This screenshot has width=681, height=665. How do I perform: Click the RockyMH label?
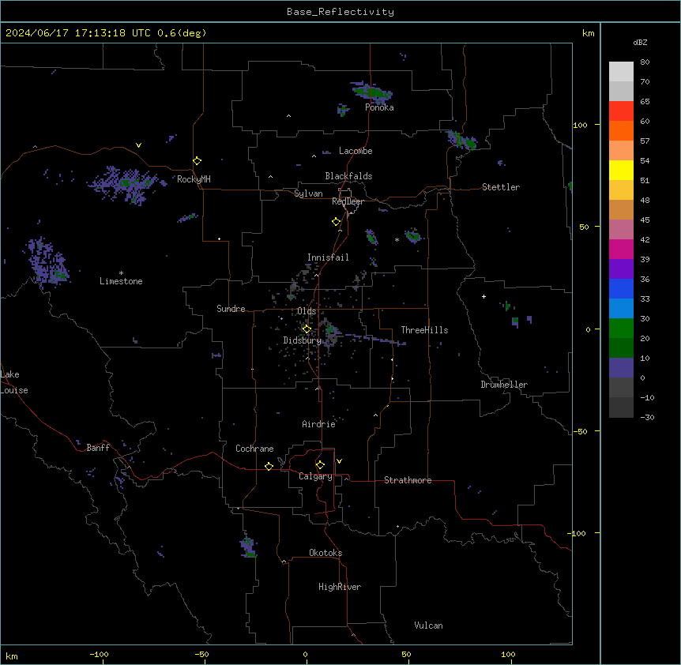[x=194, y=179]
